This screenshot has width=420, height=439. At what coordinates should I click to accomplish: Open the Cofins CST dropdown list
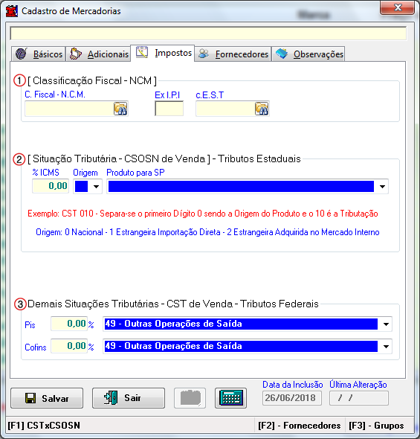coord(386,347)
